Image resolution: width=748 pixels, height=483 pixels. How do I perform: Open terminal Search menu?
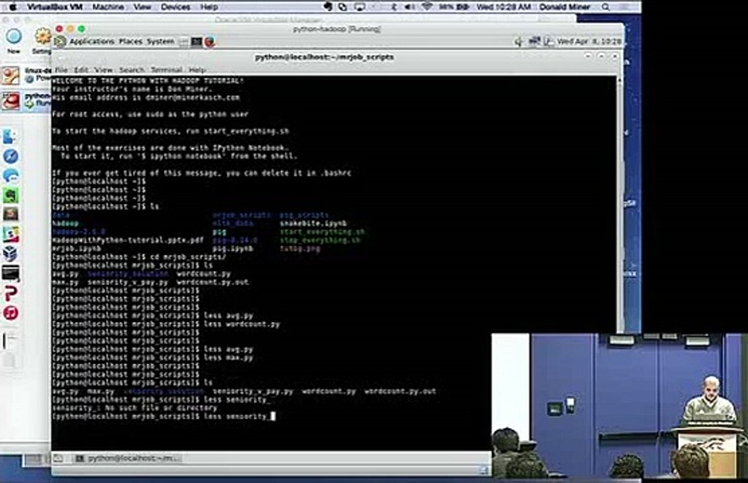coord(131,70)
